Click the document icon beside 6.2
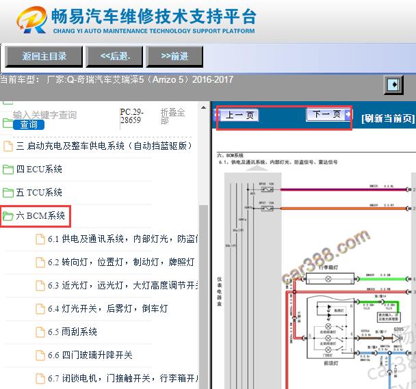 [40, 263]
